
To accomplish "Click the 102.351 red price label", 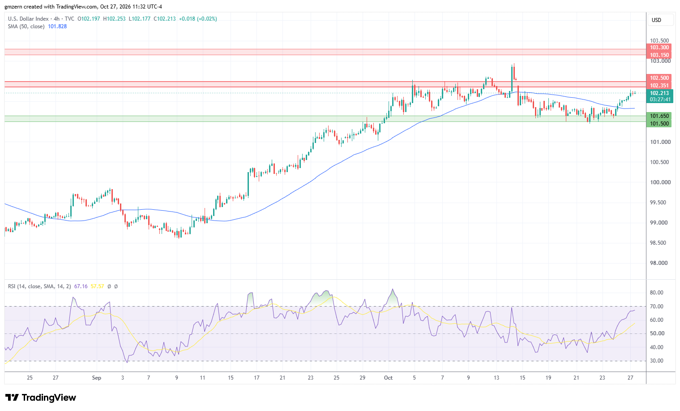I will 659,86.
